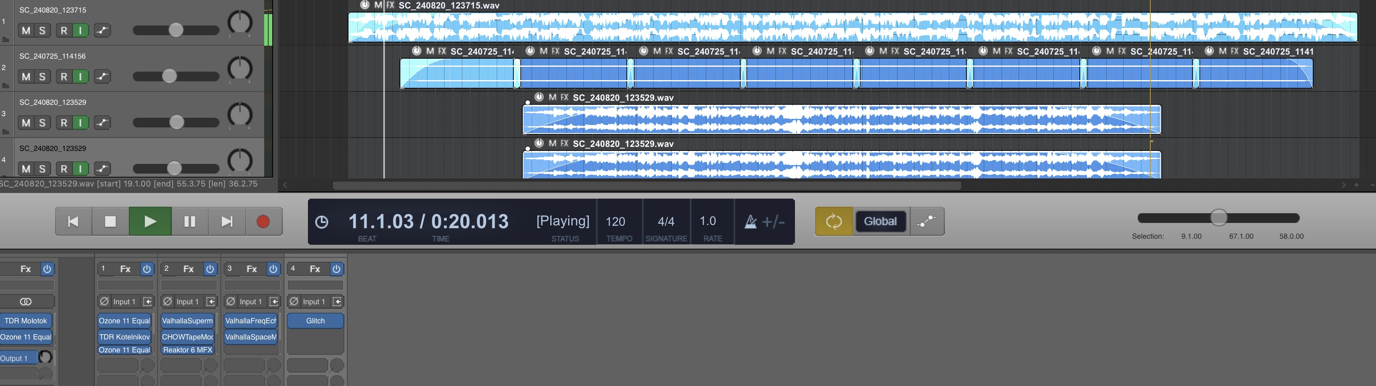
Task: Bypass Fx on mixer channel 1
Action: (147, 269)
